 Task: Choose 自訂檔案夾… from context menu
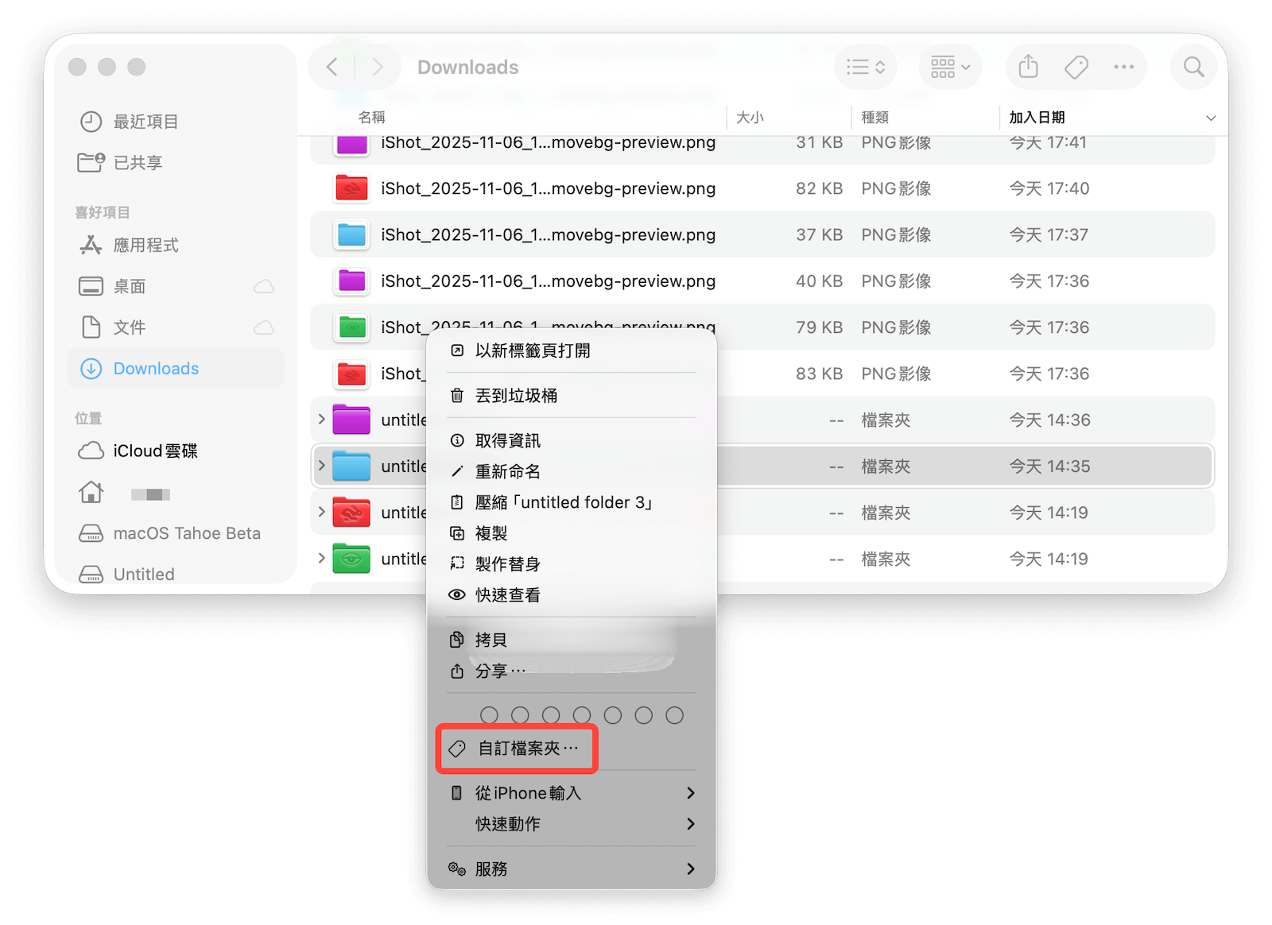[x=517, y=749]
